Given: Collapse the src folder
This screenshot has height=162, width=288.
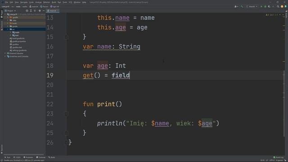Looking at the screenshot, I should 8,29.
